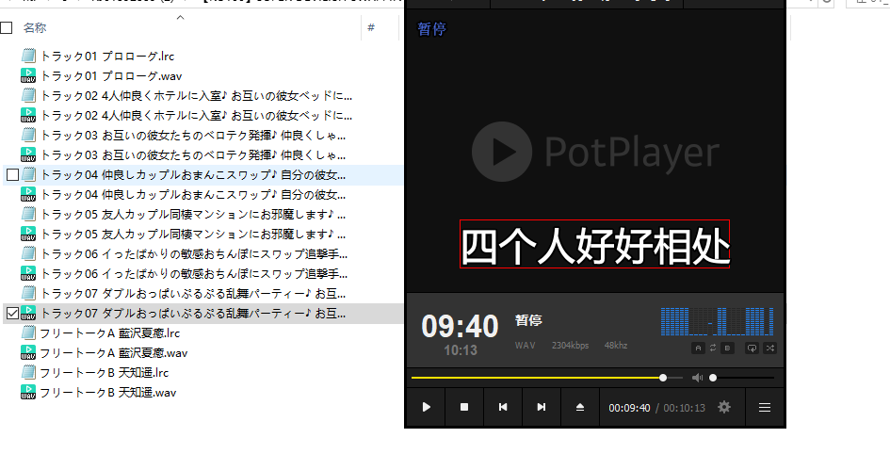This screenshot has width=890, height=454.
Task: Click text-document icon of トラック06 file
Action: coord(28,253)
